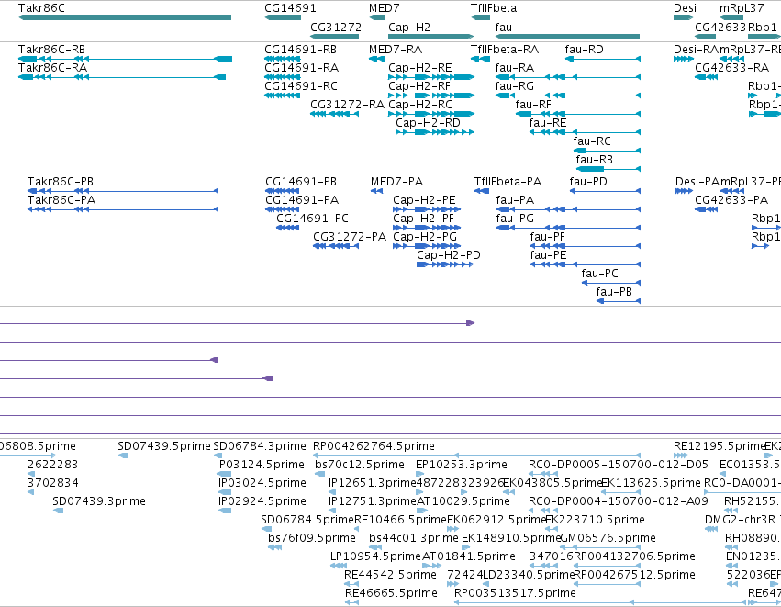Select protein CG31272-PA label
781x607 pixels.
coord(350,237)
